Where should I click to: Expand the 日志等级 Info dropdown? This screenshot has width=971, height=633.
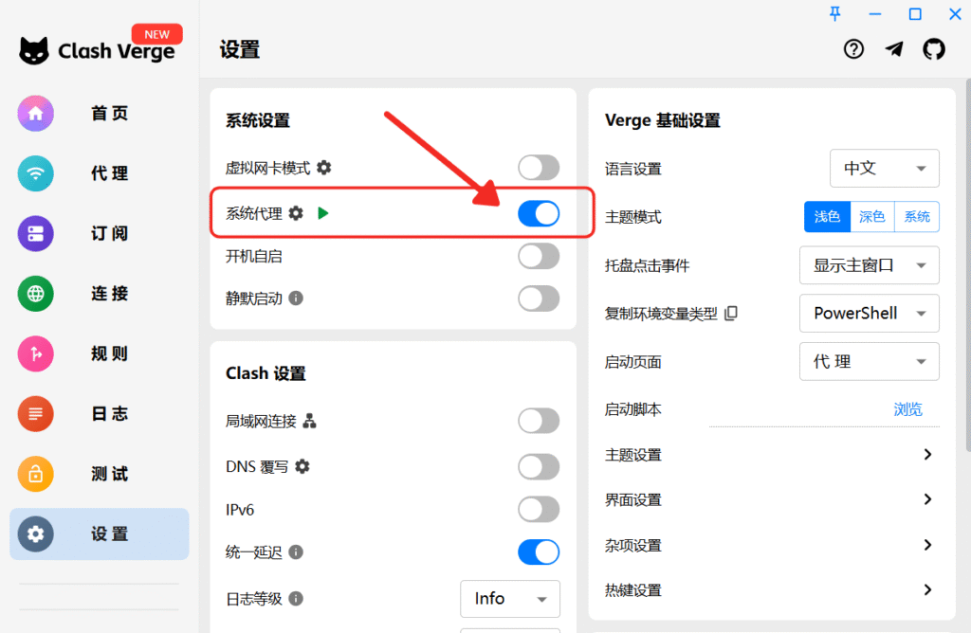[510, 599]
